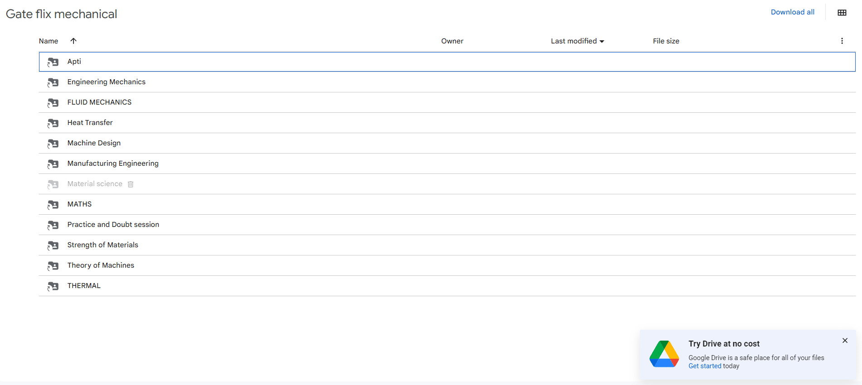Click the Apti shared folder icon
This screenshot has width=862, height=385.
pyautogui.click(x=53, y=62)
